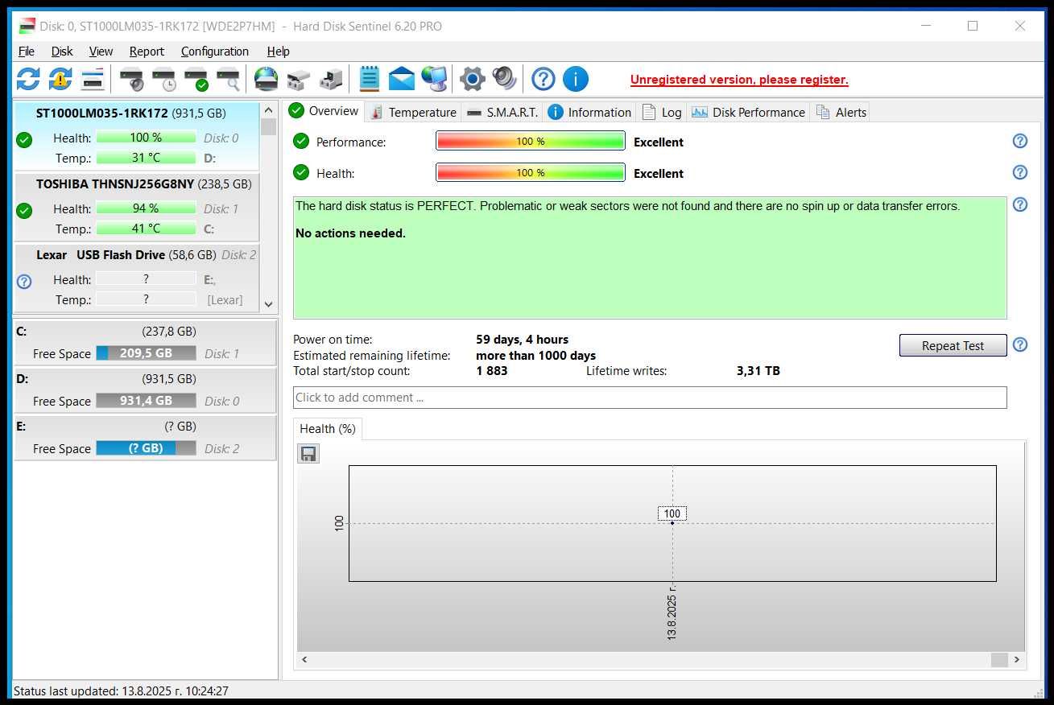Click the help icon next to Performance bar
The width and height of the screenshot is (1054, 705).
coord(1019,141)
